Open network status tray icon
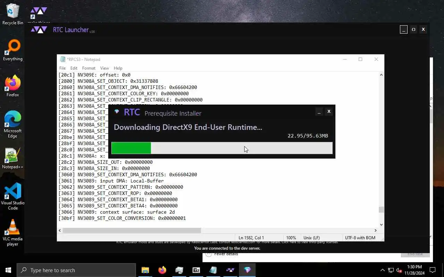 coord(391,270)
